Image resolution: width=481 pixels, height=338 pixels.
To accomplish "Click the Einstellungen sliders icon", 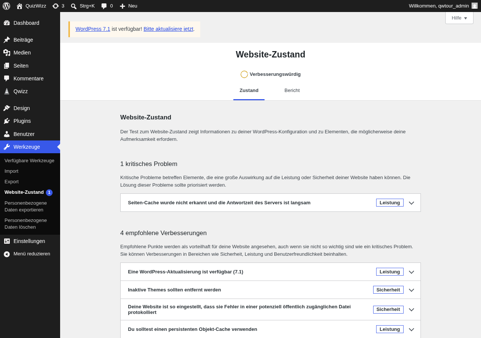I will coord(7,241).
